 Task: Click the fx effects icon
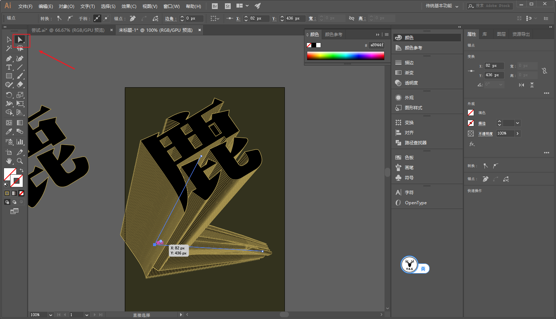[472, 144]
